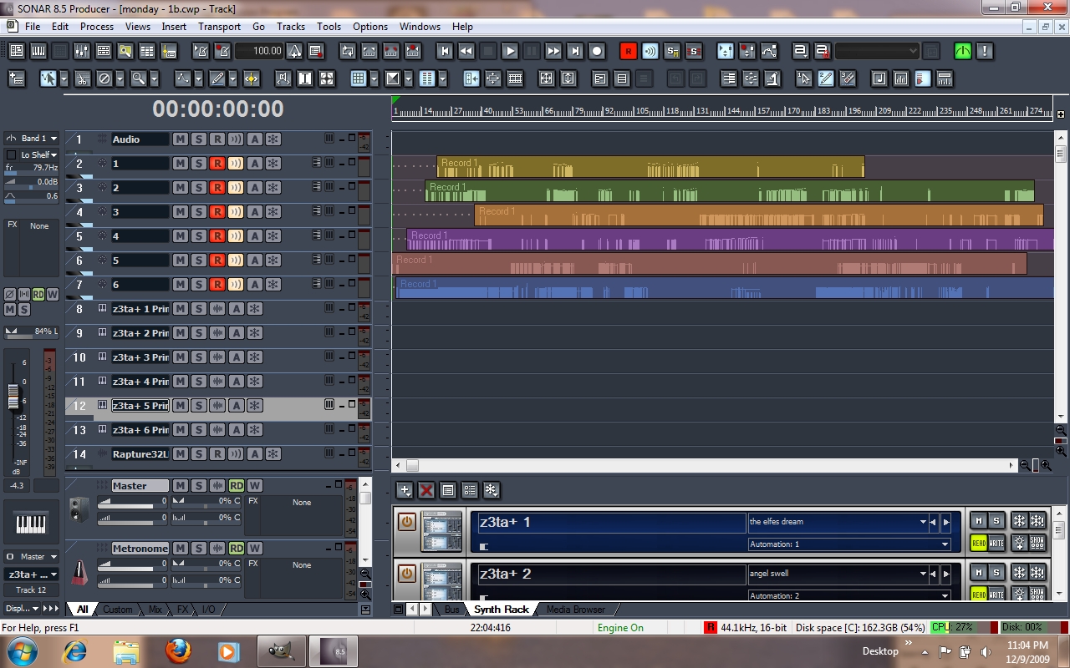Click the Rewind transport button
The width and height of the screenshot is (1070, 668).
click(x=466, y=51)
